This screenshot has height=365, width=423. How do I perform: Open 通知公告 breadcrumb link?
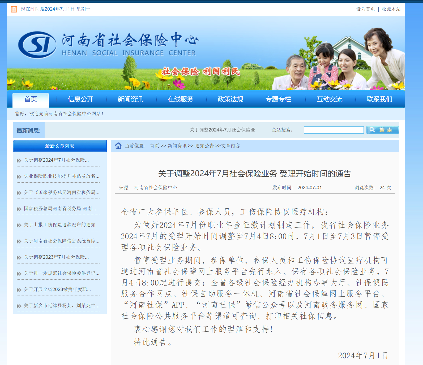tap(204, 146)
